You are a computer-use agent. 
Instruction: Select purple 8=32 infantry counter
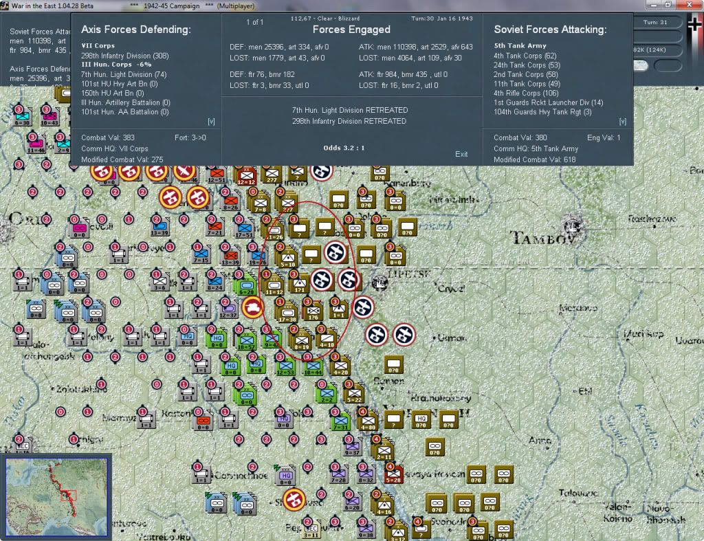tap(366, 474)
